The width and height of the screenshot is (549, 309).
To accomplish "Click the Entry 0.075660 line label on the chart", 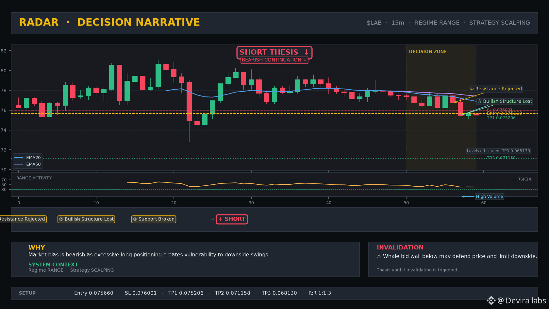I will tap(504, 113).
